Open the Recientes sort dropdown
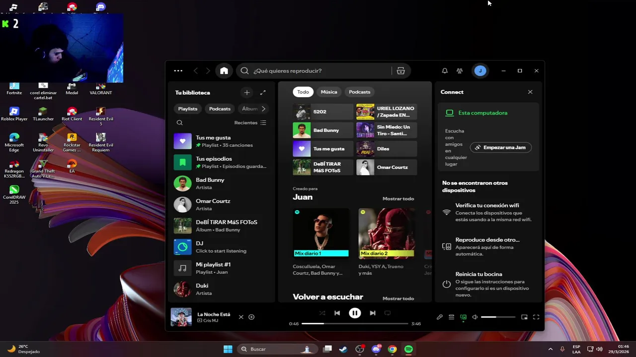The height and width of the screenshot is (357, 636). click(x=250, y=122)
